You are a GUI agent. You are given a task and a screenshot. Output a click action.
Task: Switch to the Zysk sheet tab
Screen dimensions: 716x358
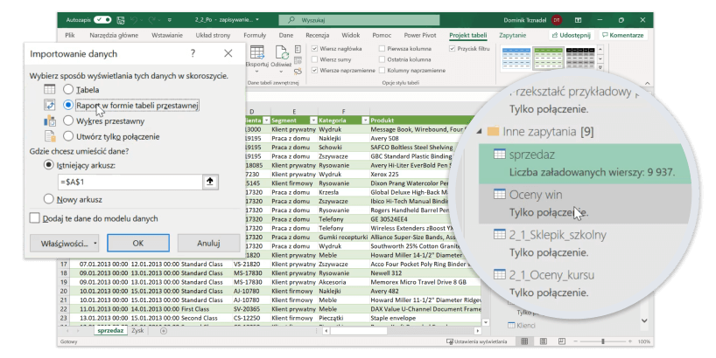137,331
